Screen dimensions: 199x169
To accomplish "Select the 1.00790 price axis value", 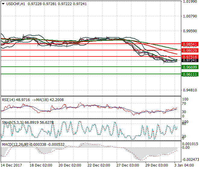I will pos(190,16).
